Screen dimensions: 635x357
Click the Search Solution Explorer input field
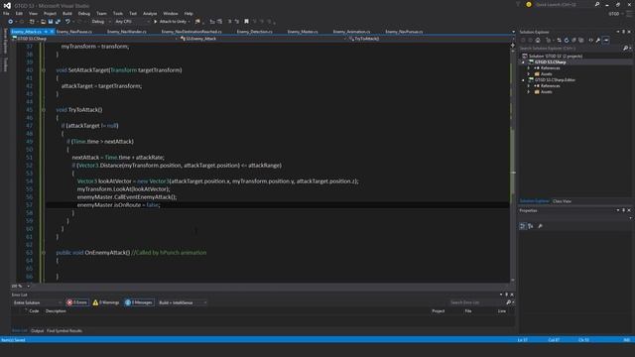[x=571, y=49]
